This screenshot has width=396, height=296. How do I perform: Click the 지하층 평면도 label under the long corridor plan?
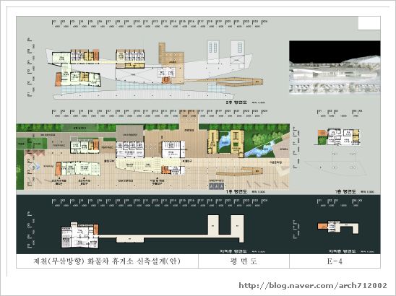pyautogui.click(x=233, y=251)
